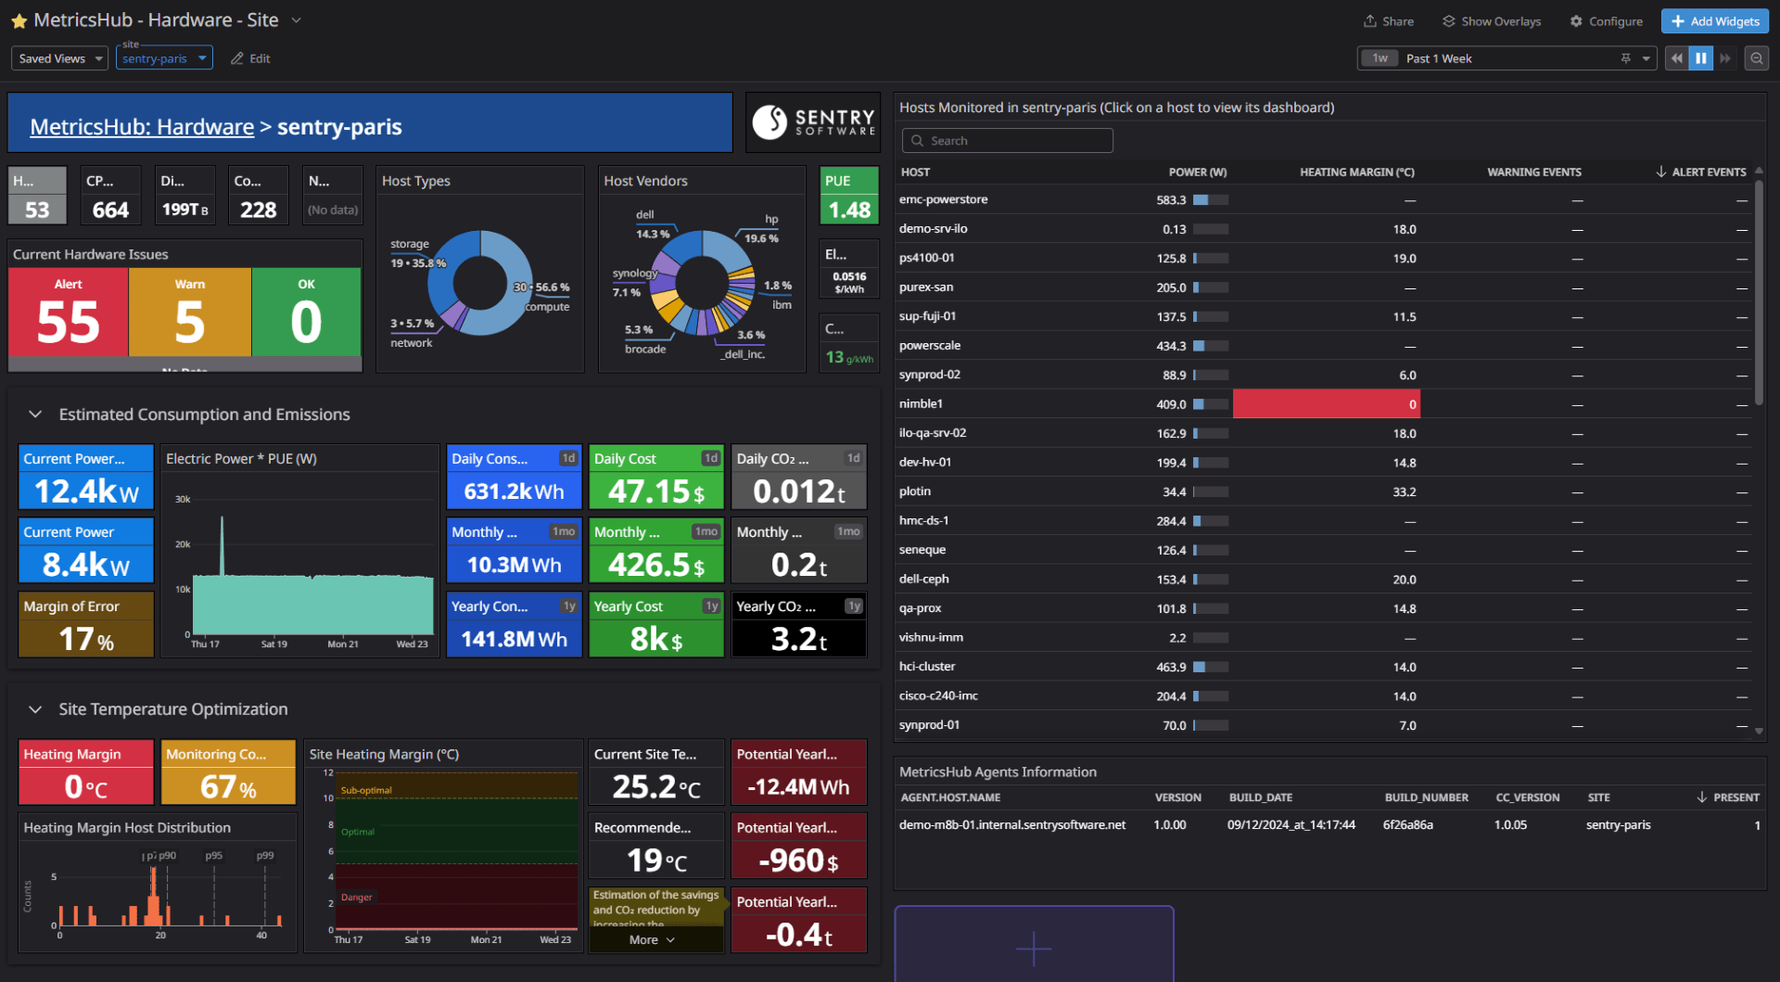The image size is (1780, 982).
Task: Sort hosts by the POWER (W) column
Action: (x=1197, y=172)
